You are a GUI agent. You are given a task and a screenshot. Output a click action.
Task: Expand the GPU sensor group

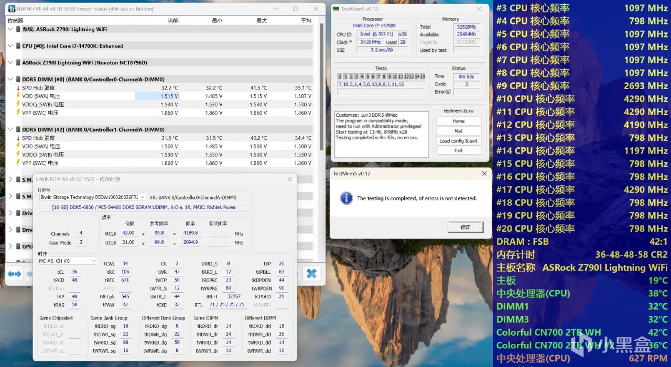[x=11, y=247]
